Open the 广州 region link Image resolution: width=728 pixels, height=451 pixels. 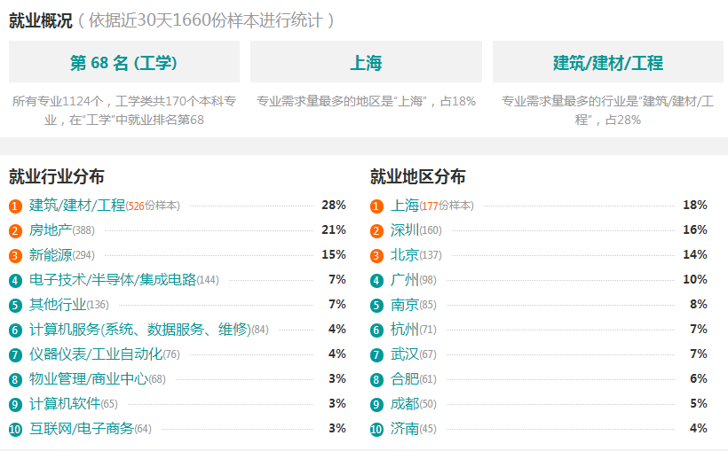tap(405, 279)
